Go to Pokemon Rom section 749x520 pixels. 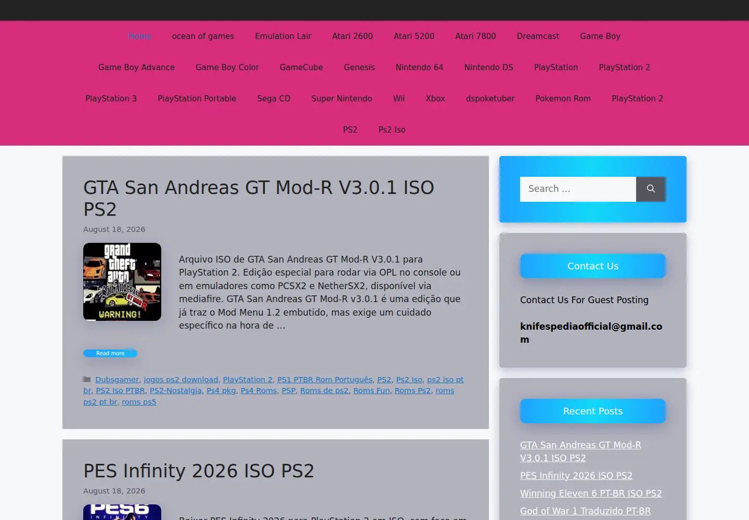pyautogui.click(x=563, y=99)
